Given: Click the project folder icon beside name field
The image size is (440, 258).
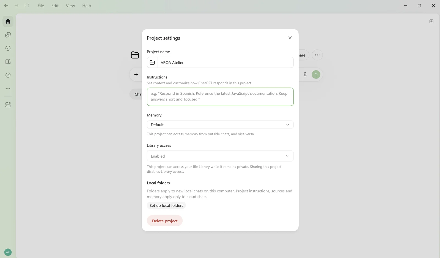Looking at the screenshot, I should point(152,63).
